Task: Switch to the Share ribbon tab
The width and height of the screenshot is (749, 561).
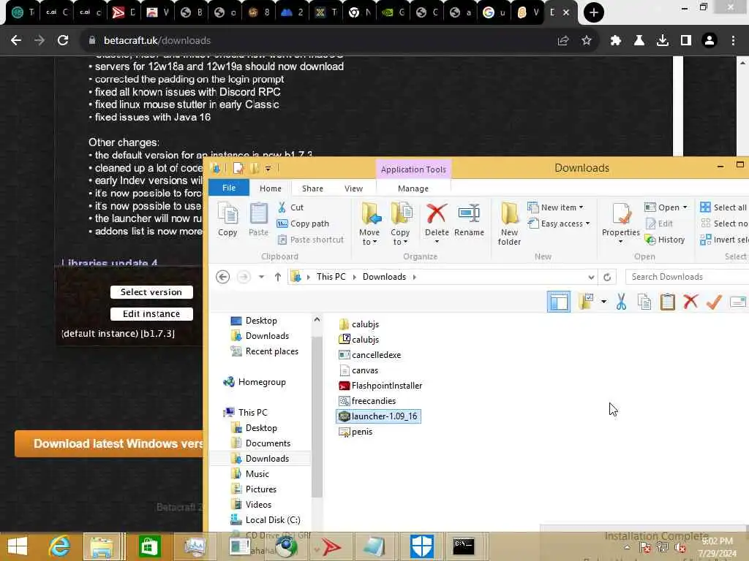Action: click(x=312, y=188)
